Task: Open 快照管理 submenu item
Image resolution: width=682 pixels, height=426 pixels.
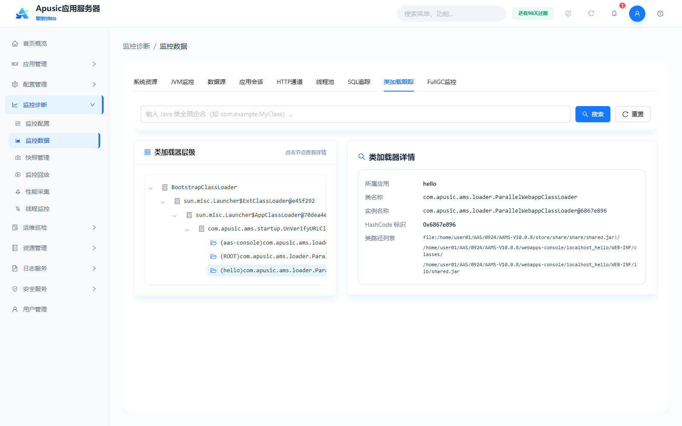Action: pyautogui.click(x=55, y=158)
